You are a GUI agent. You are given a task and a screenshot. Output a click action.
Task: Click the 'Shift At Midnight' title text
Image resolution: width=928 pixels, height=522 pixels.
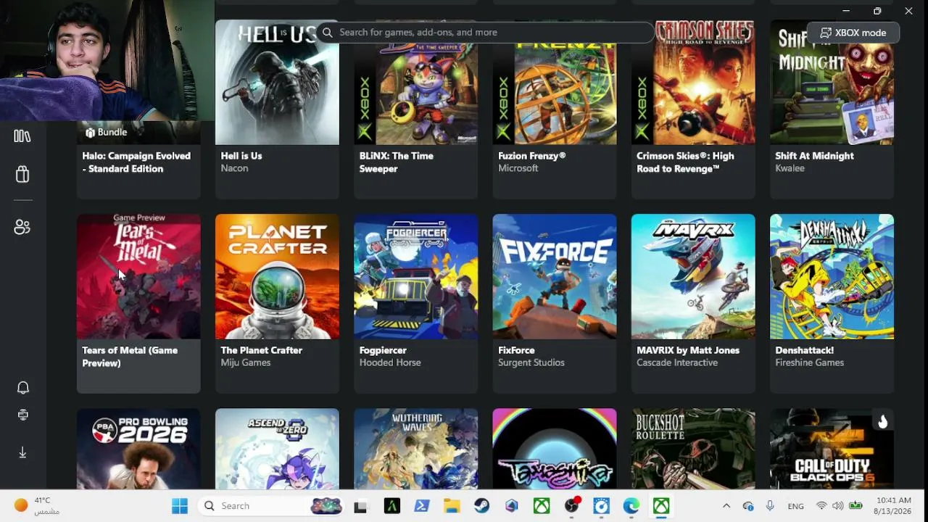tap(814, 156)
